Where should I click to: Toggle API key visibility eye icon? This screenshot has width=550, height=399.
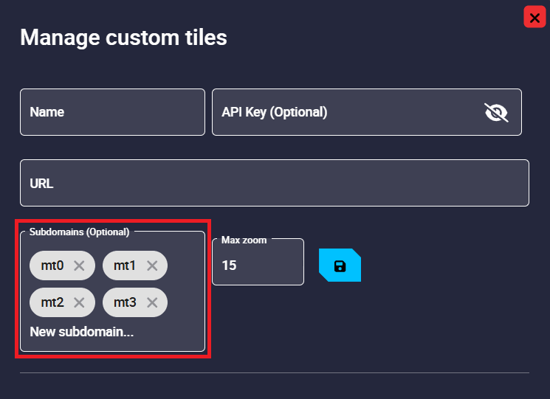click(496, 112)
